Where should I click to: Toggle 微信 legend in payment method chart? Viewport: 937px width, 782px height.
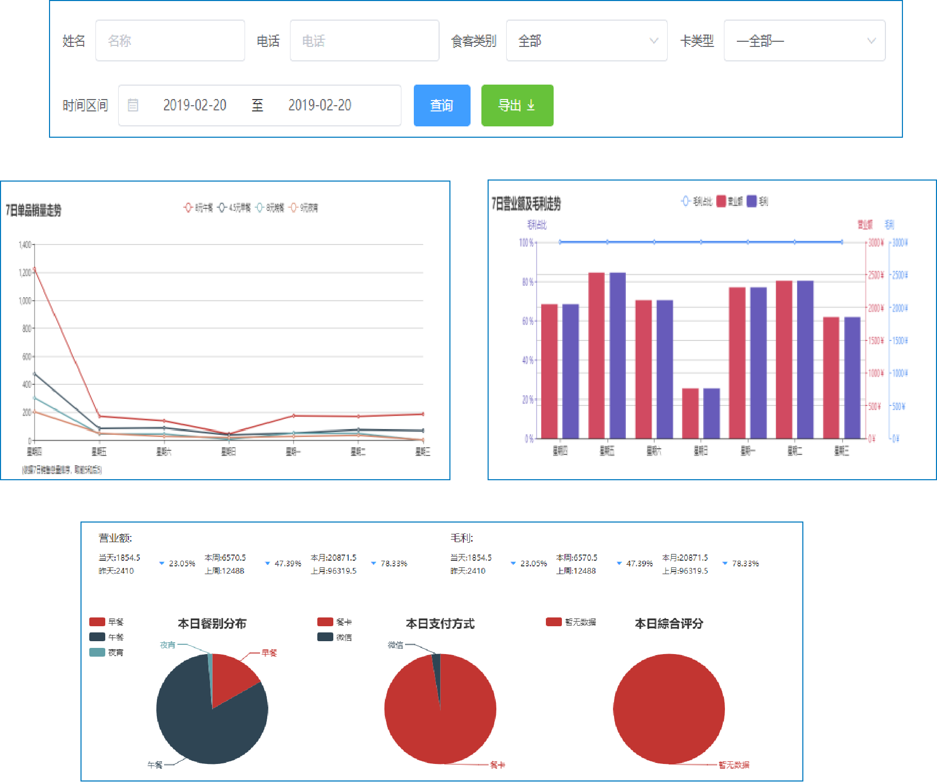click(x=325, y=637)
